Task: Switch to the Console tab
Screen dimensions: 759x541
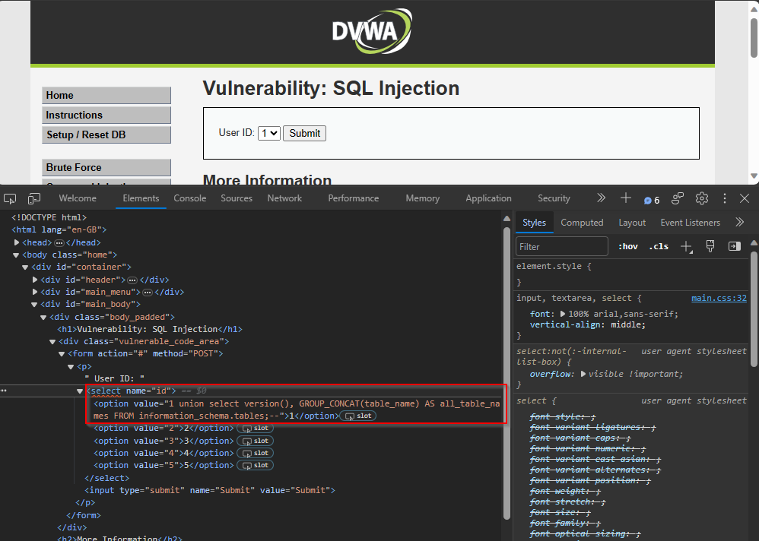Action: 189,198
